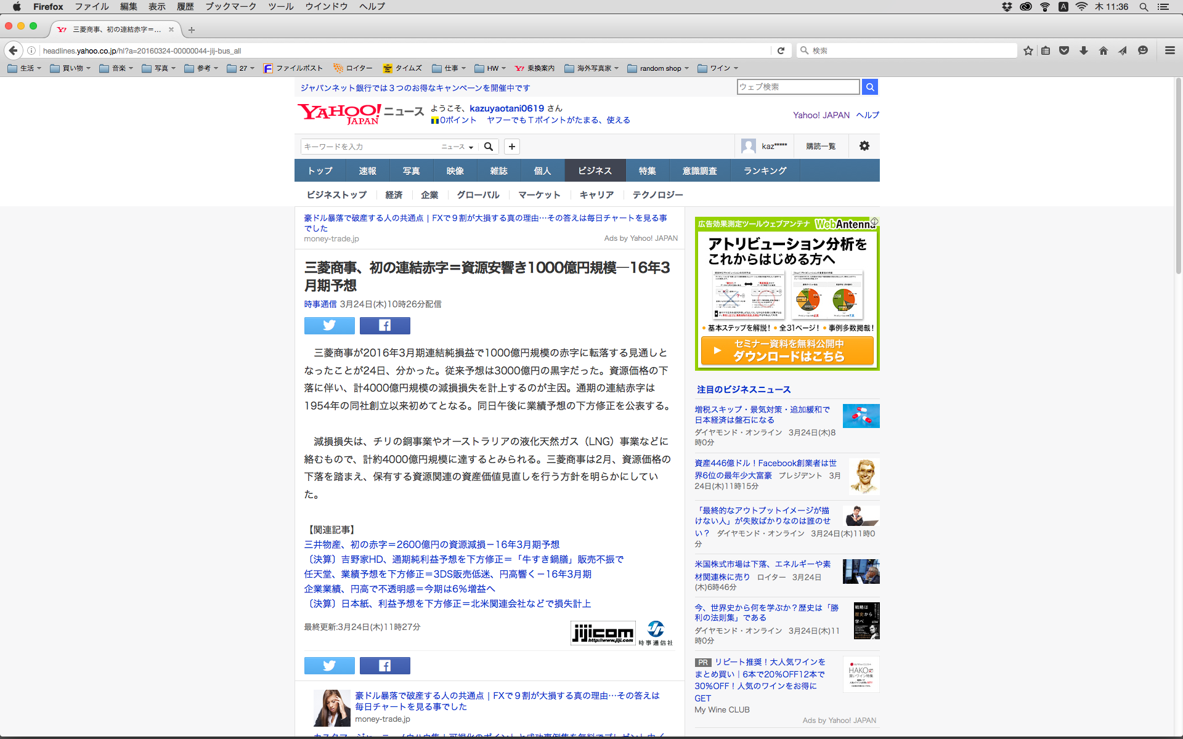The width and height of the screenshot is (1183, 739).
Task: Click the blue web search magnifier button
Action: tap(869, 87)
